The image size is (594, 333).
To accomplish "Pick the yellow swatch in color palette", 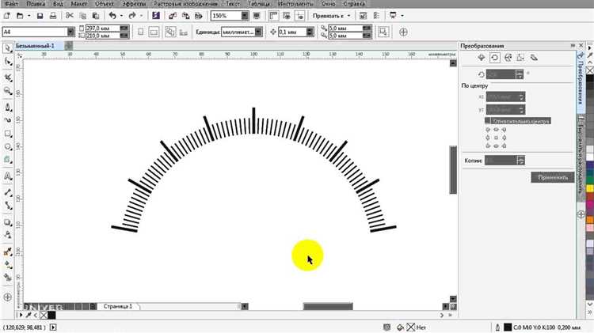I will 588,188.
